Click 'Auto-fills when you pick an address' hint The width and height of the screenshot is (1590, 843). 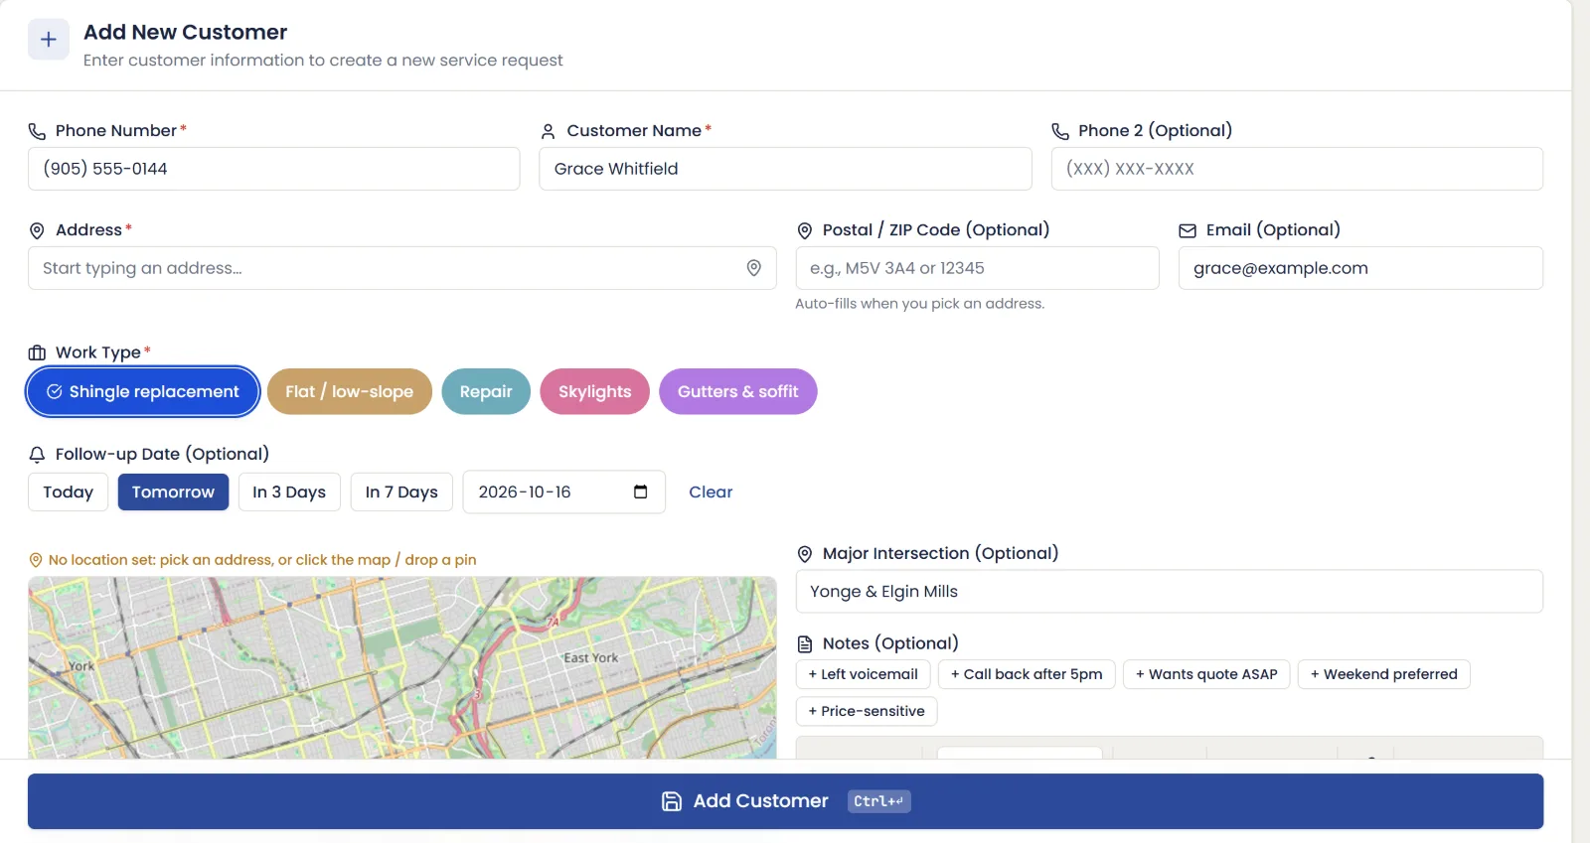(919, 304)
